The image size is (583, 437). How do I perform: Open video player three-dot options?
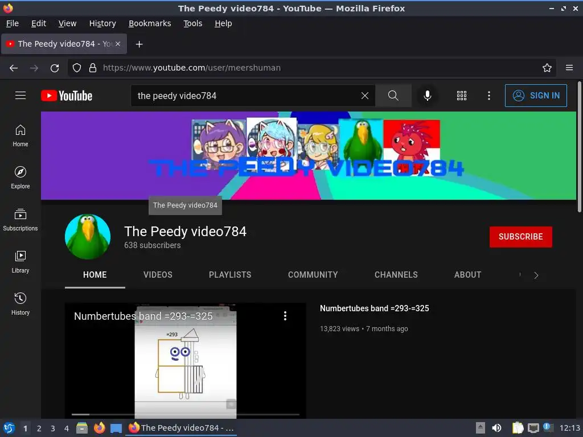285,316
